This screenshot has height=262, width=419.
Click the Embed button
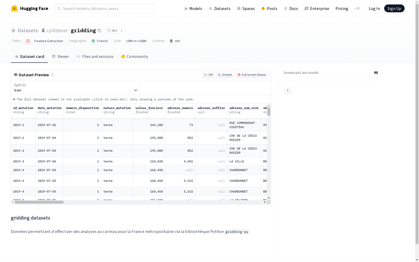[225, 75]
